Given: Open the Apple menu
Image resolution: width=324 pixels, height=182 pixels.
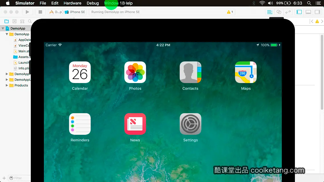Looking at the screenshot, I should tap(8, 3).
